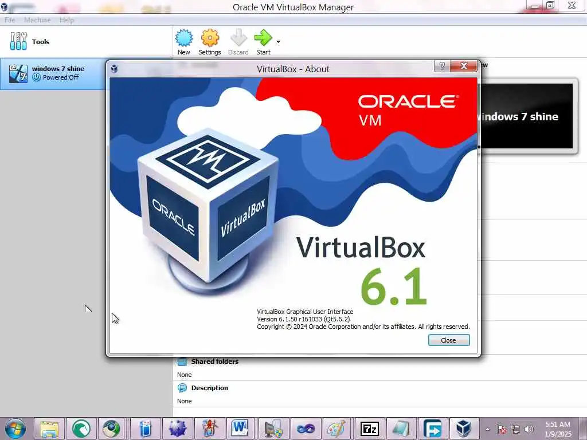This screenshot has height=440, width=587.
Task: Click the windows 7 shine preview thumbnail
Action: (x=527, y=116)
